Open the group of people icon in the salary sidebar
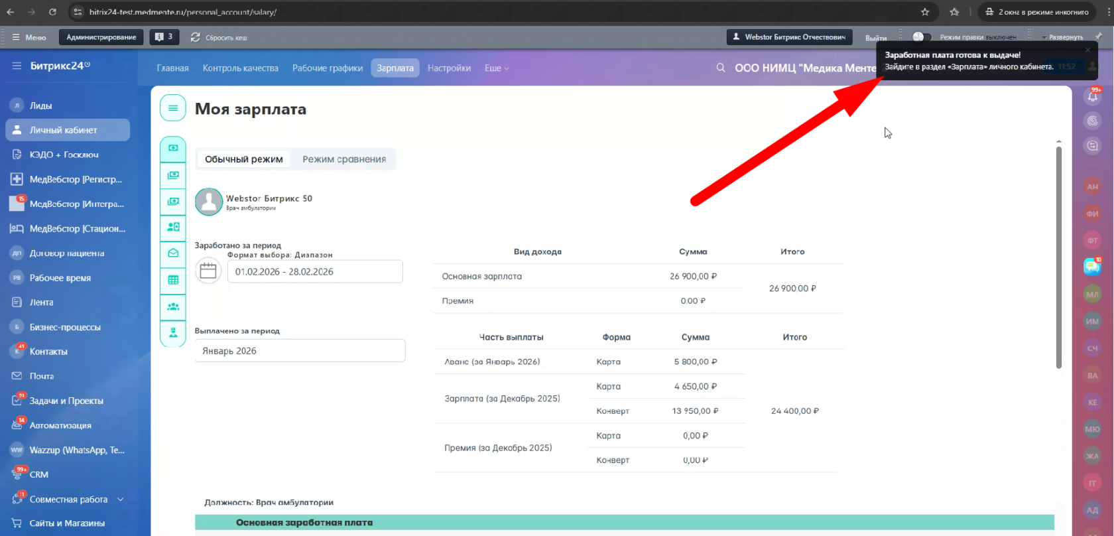Image resolution: width=1114 pixels, height=536 pixels. (173, 306)
